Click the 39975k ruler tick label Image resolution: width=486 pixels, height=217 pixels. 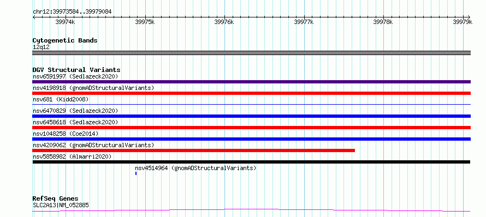coord(145,22)
